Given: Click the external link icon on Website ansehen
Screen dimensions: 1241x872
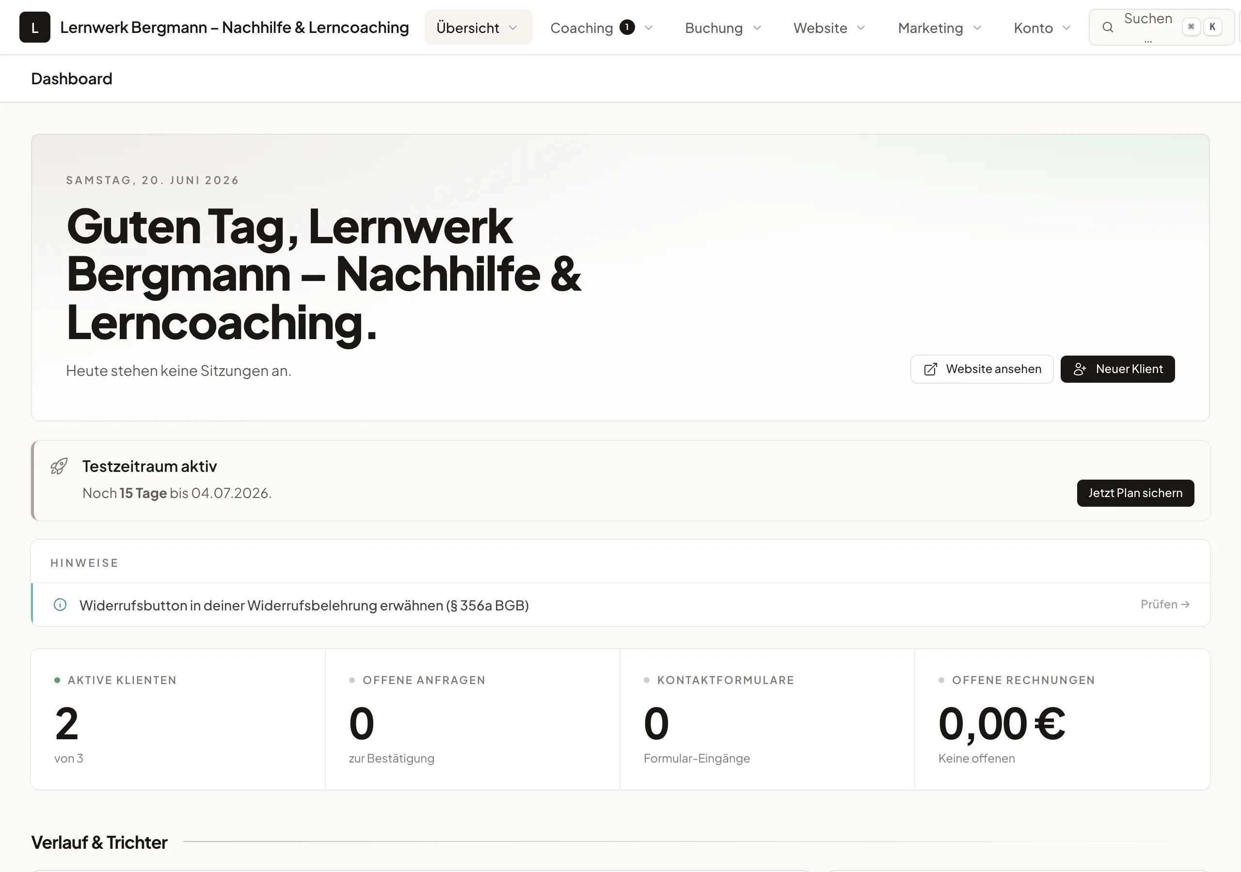Looking at the screenshot, I should [x=930, y=369].
